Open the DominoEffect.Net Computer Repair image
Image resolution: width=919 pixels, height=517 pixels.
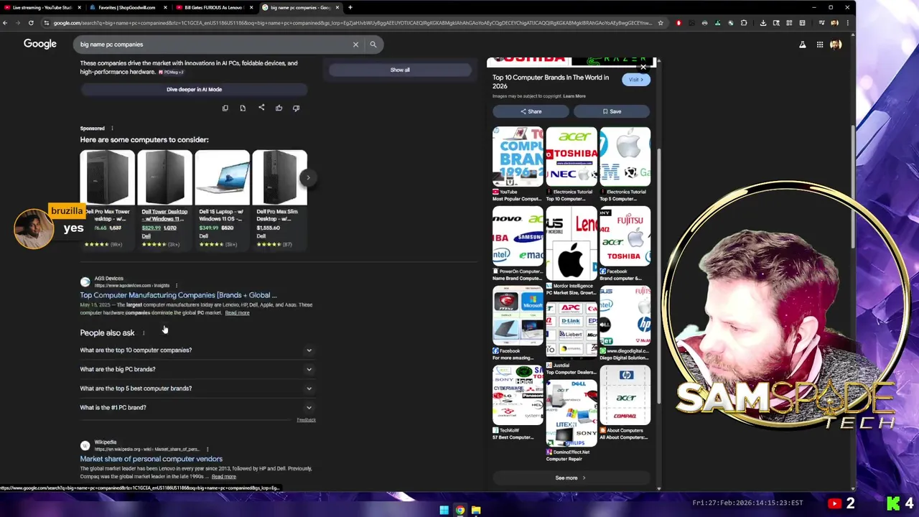(571, 421)
